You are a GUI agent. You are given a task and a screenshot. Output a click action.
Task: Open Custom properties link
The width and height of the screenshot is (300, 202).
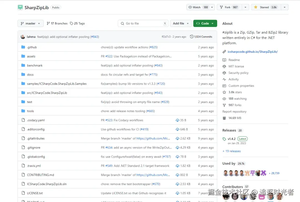[241, 86]
